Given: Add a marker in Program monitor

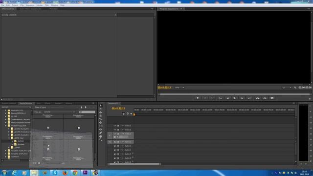Looking at the screenshot, I should [198, 98].
